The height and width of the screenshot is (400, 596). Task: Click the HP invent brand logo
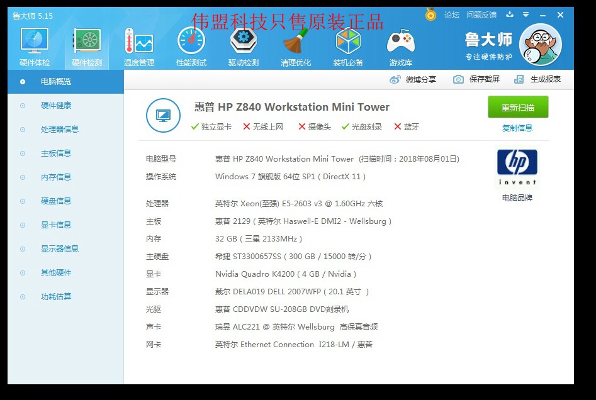(517, 167)
